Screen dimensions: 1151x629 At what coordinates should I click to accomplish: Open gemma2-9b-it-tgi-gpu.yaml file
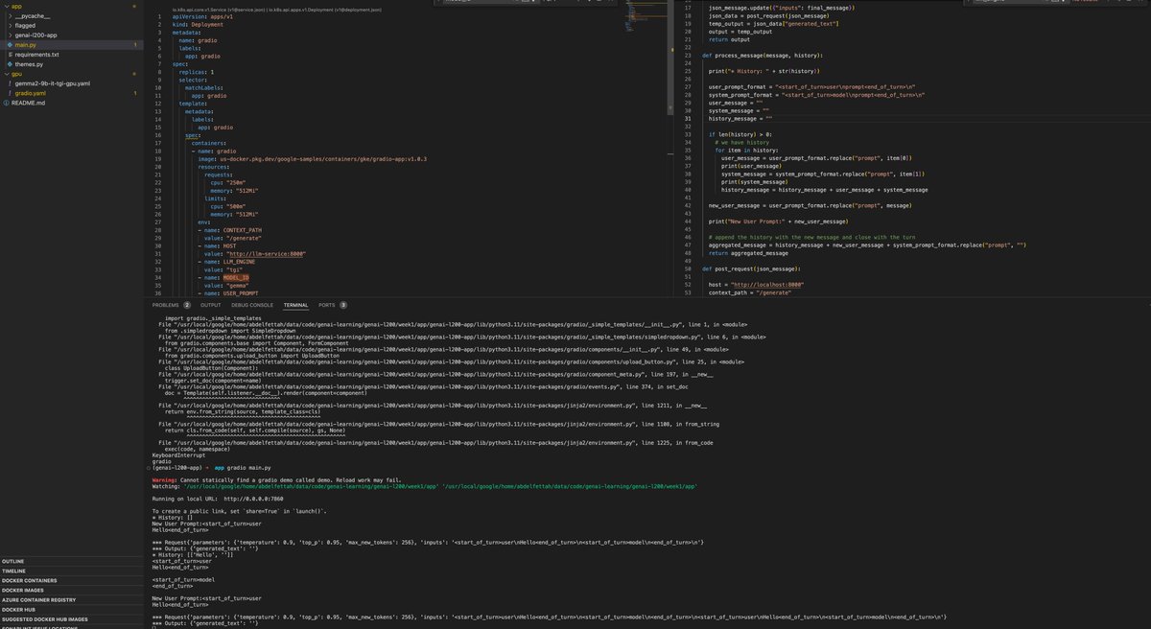tap(51, 83)
